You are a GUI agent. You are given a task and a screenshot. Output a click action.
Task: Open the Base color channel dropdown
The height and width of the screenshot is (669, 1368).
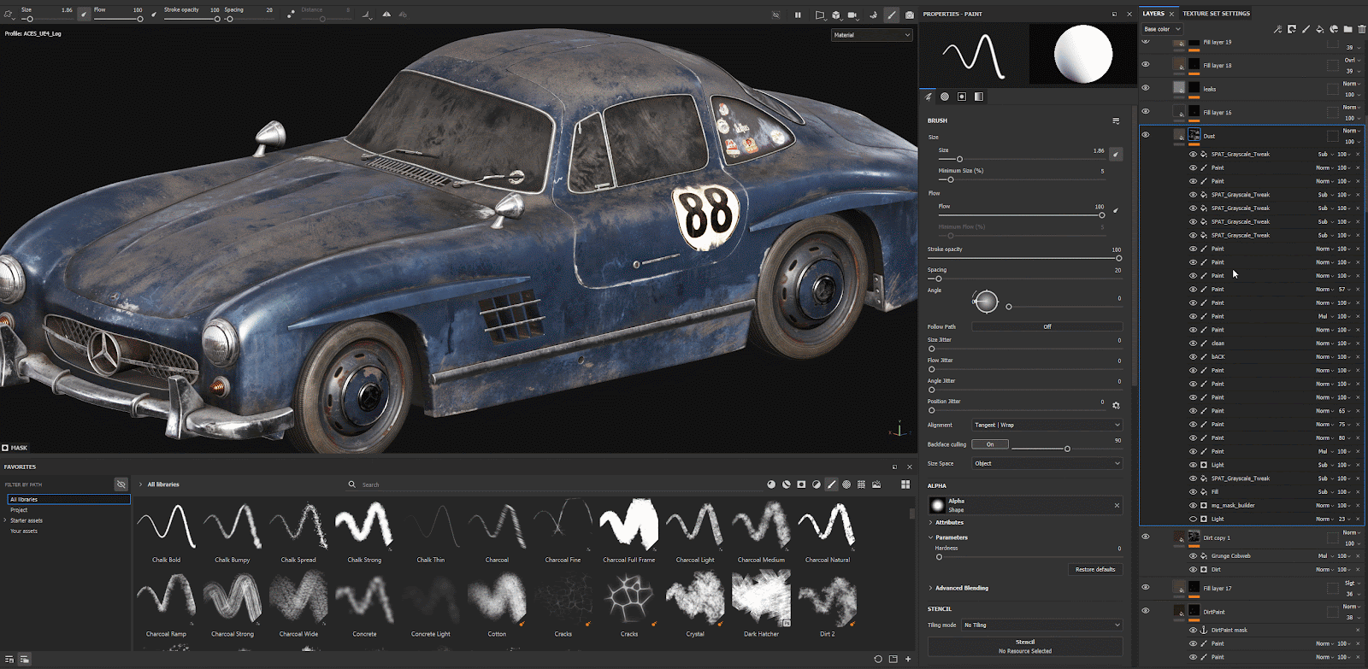pyautogui.click(x=1162, y=29)
